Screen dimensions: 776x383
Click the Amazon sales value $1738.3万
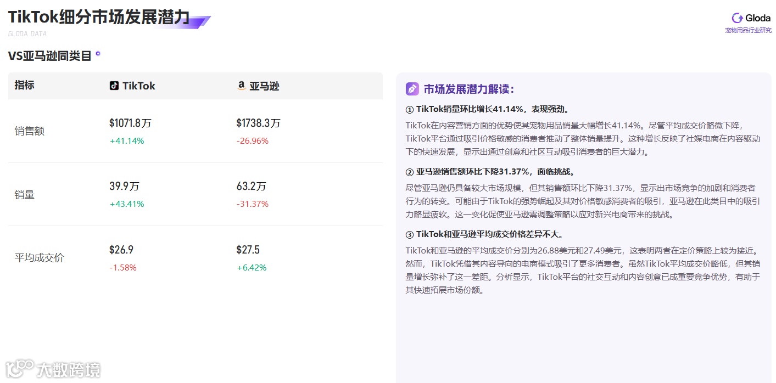(259, 123)
